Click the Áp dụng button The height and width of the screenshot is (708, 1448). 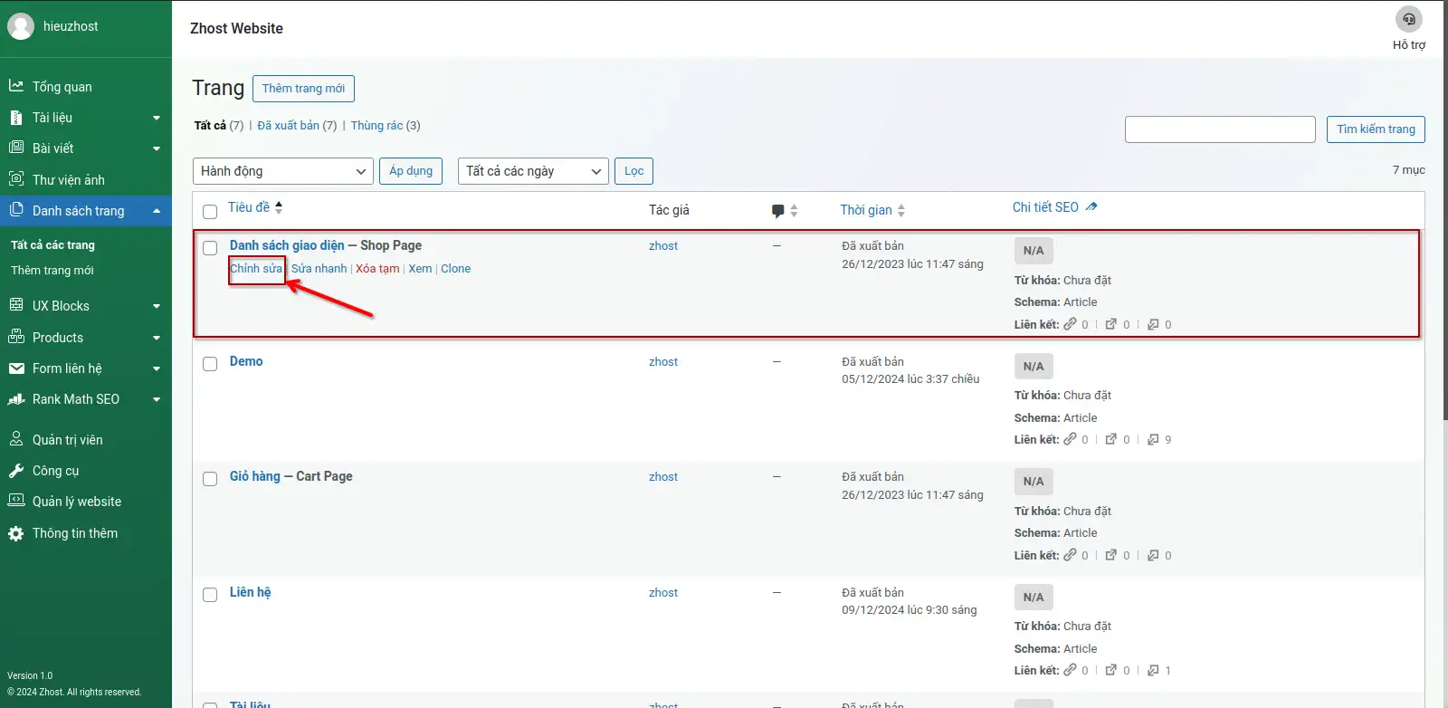pyautogui.click(x=411, y=171)
